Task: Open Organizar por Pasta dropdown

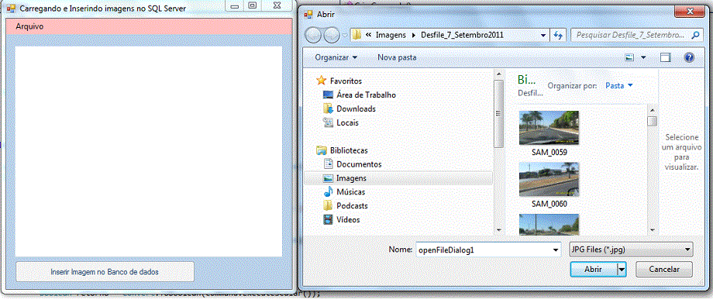Action: click(619, 85)
